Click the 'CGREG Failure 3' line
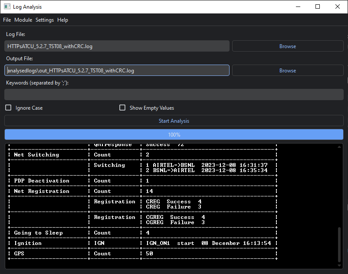The height and width of the screenshot is (274, 348). point(175,222)
